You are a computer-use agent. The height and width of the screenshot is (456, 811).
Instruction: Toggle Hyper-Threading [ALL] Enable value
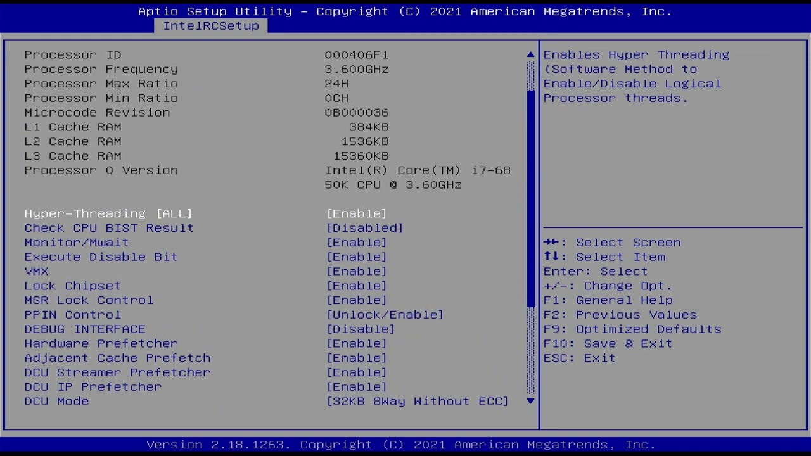356,213
